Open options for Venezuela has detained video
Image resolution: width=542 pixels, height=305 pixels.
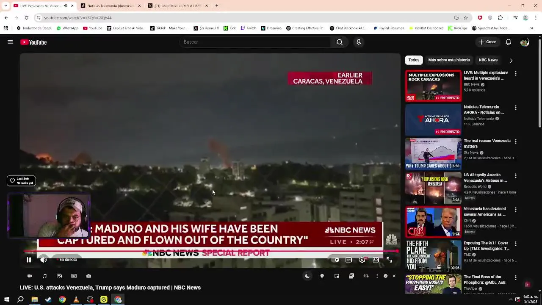tap(515, 210)
